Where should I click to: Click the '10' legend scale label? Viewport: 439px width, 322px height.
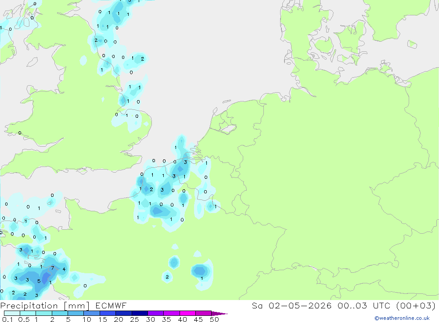coord(87,319)
